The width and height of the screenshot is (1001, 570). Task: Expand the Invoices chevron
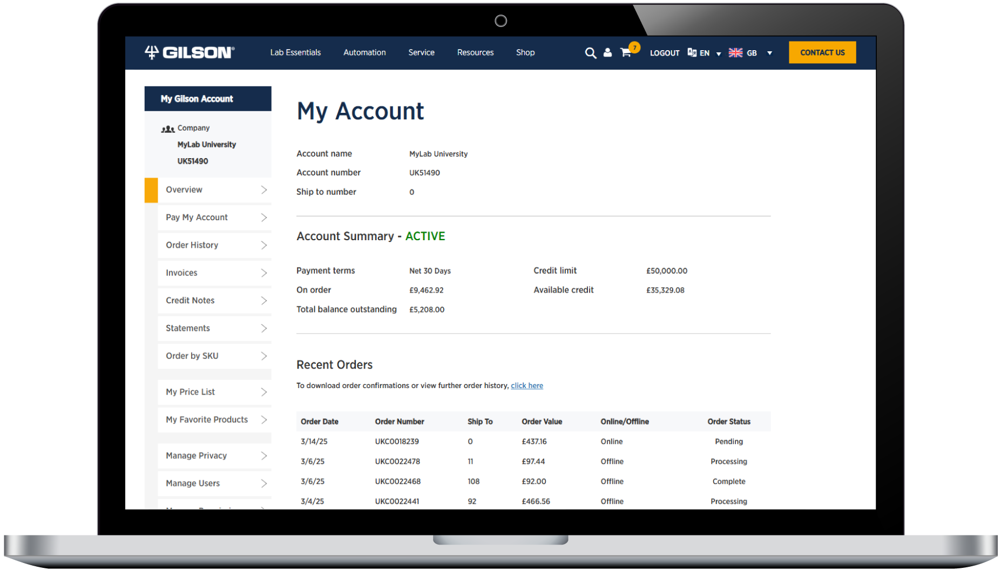click(x=264, y=273)
